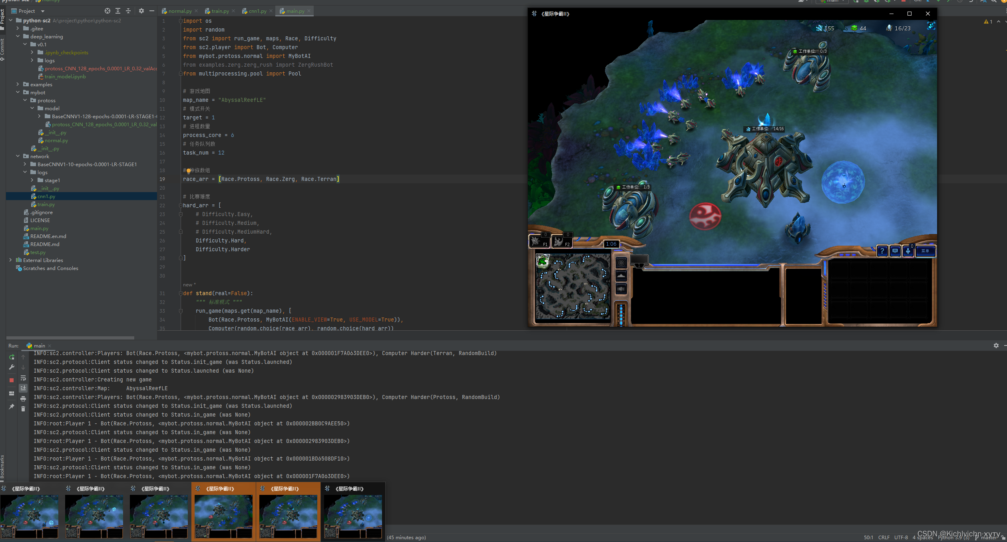Toggle the pin tab icon in Run panel

point(12,407)
